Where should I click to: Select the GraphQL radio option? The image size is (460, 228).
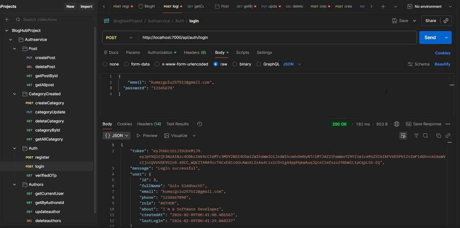pyautogui.click(x=259, y=64)
